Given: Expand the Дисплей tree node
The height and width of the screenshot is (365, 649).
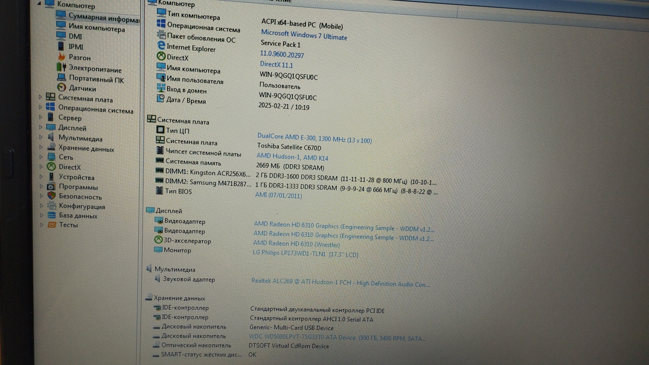Looking at the screenshot, I should pos(41,127).
